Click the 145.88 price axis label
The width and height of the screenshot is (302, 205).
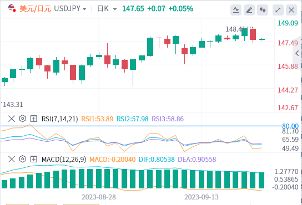(x=288, y=66)
